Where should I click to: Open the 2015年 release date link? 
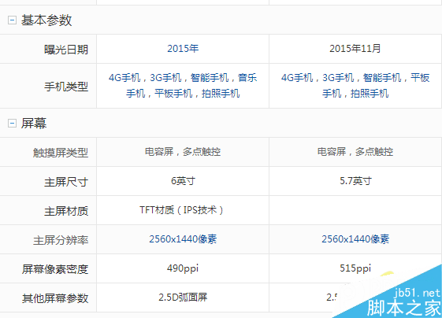click(183, 49)
